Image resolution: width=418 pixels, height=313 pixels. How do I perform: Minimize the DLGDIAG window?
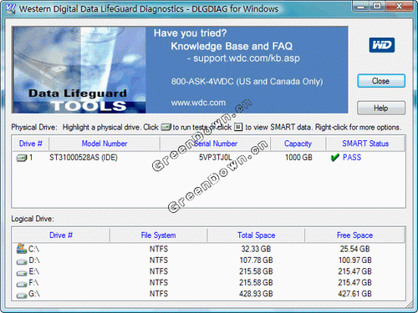point(361,6)
